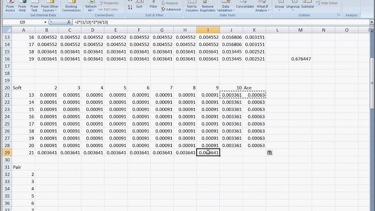Screen dimensions: 375x211
Task: Select column A header
Action: [24, 30]
